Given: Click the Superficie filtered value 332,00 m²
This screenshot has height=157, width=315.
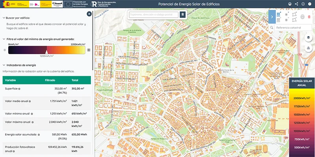Looking at the screenshot, I should coord(61,88).
